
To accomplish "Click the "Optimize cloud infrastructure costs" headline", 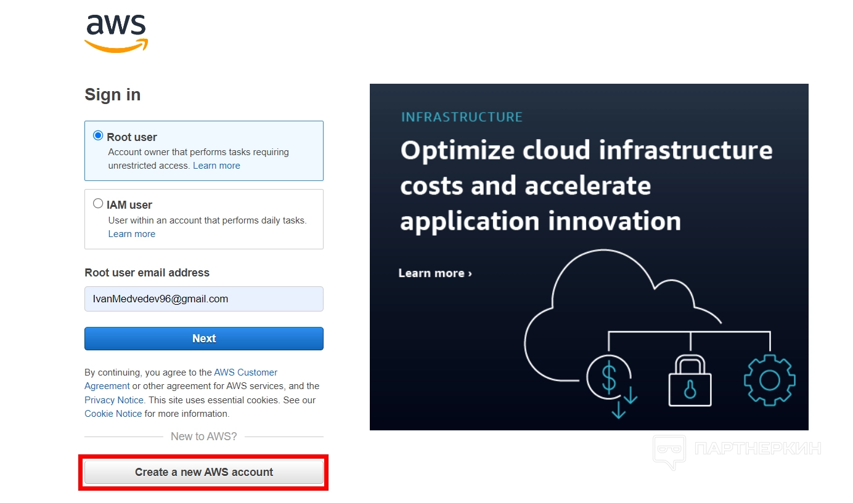I will pos(586,186).
